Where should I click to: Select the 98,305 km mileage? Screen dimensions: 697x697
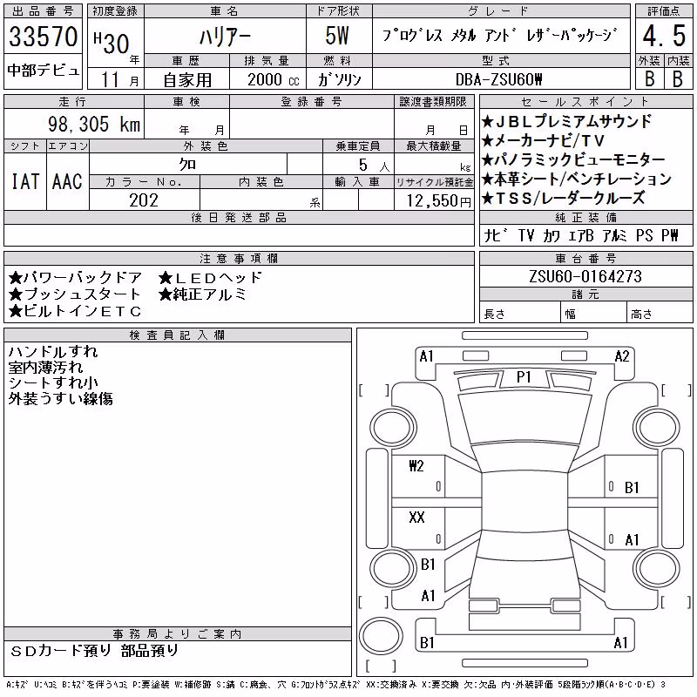pos(94,124)
